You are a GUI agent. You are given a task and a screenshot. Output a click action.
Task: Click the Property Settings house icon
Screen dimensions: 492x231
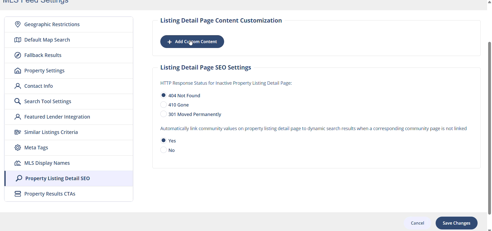17,71
